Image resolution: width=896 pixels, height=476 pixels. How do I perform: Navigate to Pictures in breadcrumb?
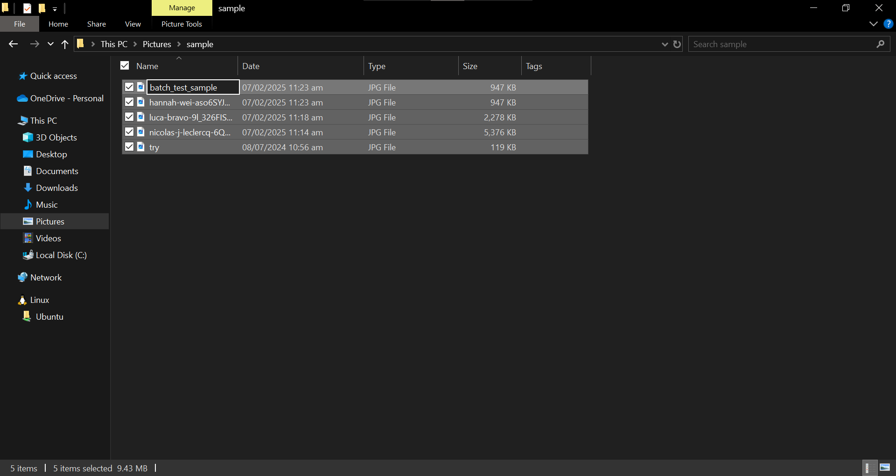tap(157, 44)
